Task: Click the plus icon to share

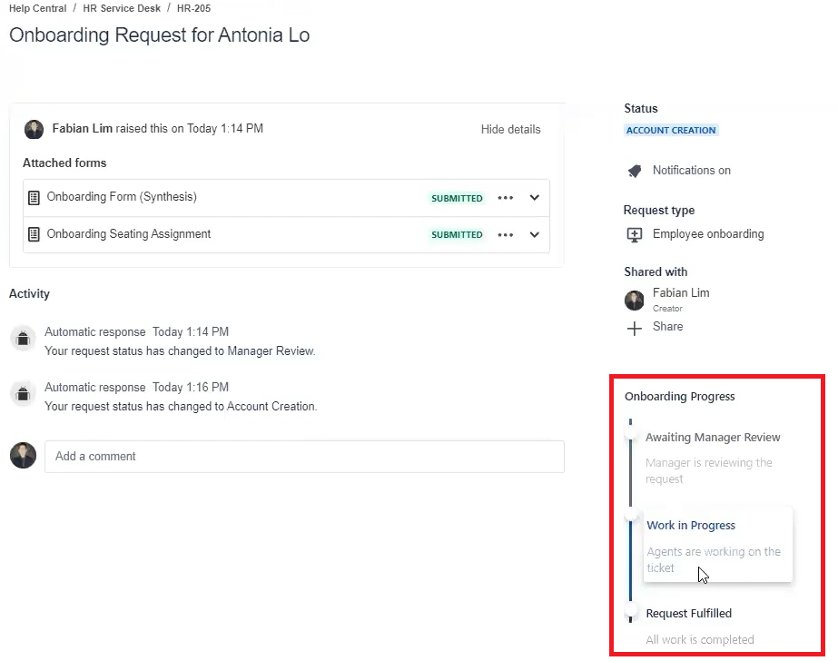Action: 635,328
